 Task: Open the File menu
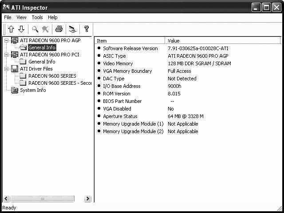(x=8, y=17)
